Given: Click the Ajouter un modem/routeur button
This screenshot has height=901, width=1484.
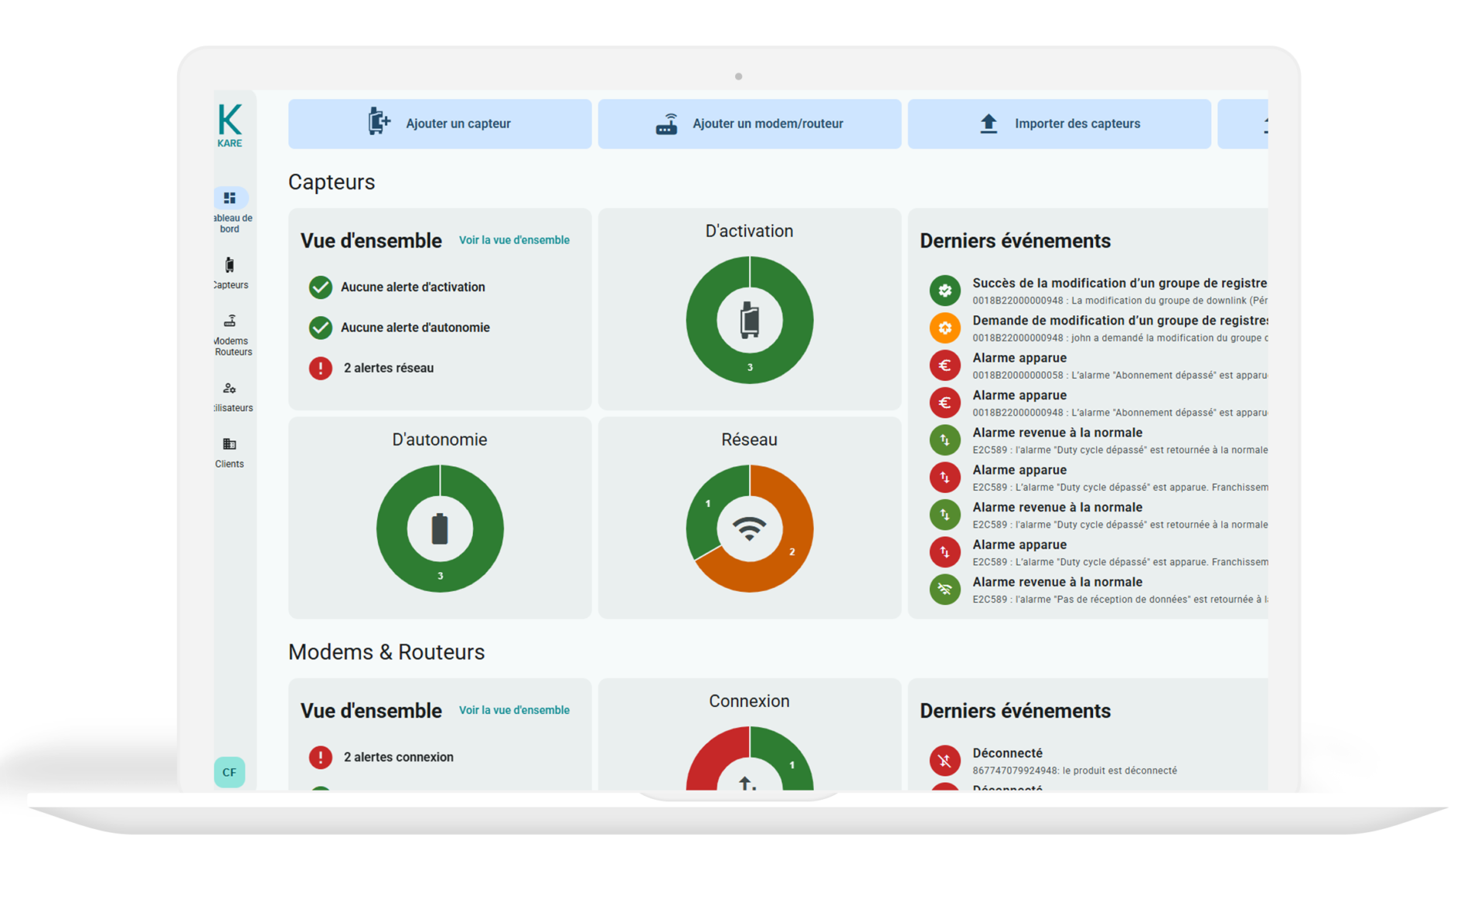Looking at the screenshot, I should [x=749, y=123].
